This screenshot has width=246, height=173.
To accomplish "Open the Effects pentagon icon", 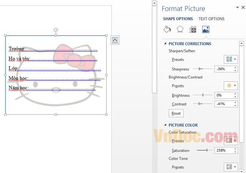I will pos(180,29).
